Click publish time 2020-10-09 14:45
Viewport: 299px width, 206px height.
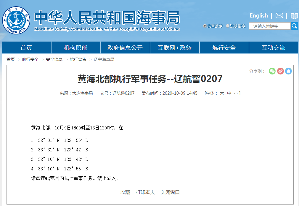click(x=180, y=93)
